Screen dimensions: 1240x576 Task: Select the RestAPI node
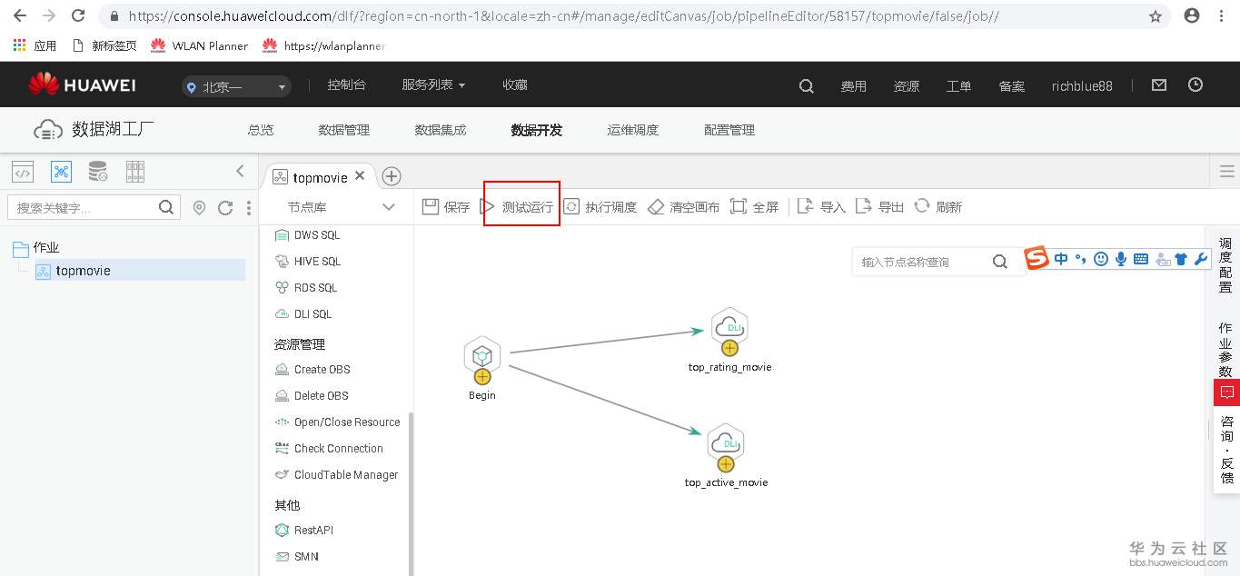303,530
